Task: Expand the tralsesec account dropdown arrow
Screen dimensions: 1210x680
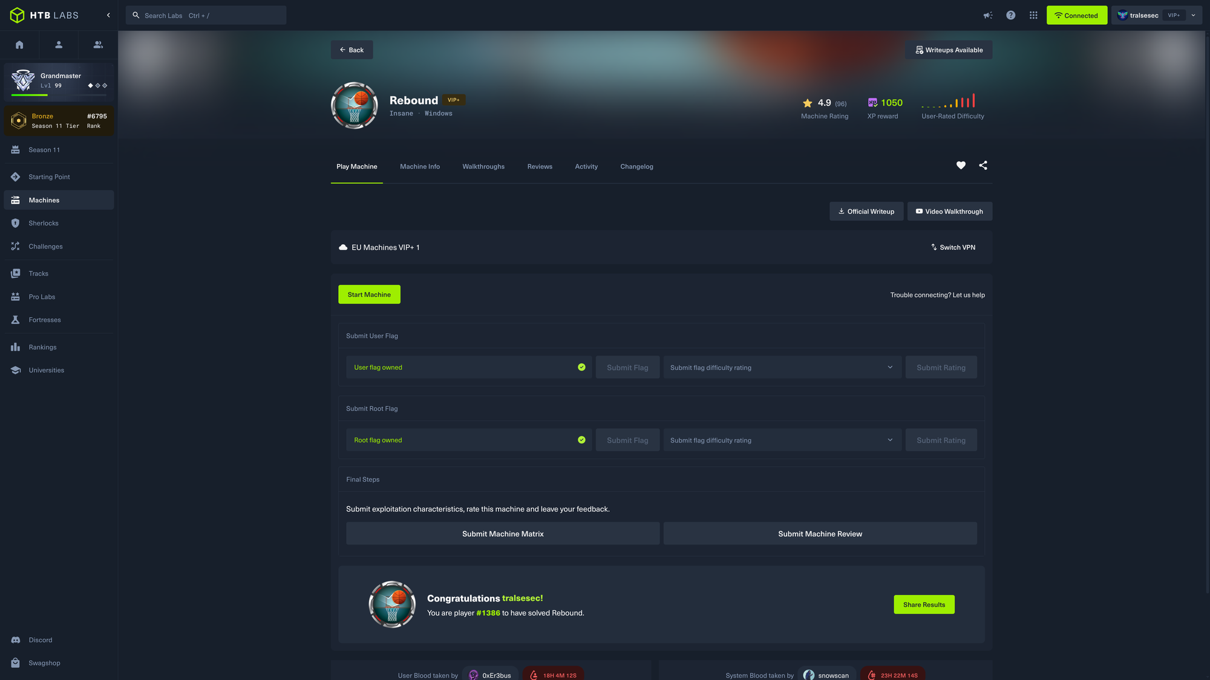Action: click(x=1193, y=15)
